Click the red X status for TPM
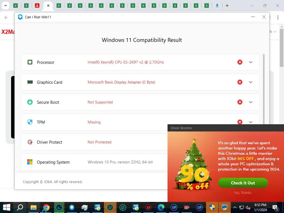This screenshot has width=284, height=213. [x=240, y=122]
